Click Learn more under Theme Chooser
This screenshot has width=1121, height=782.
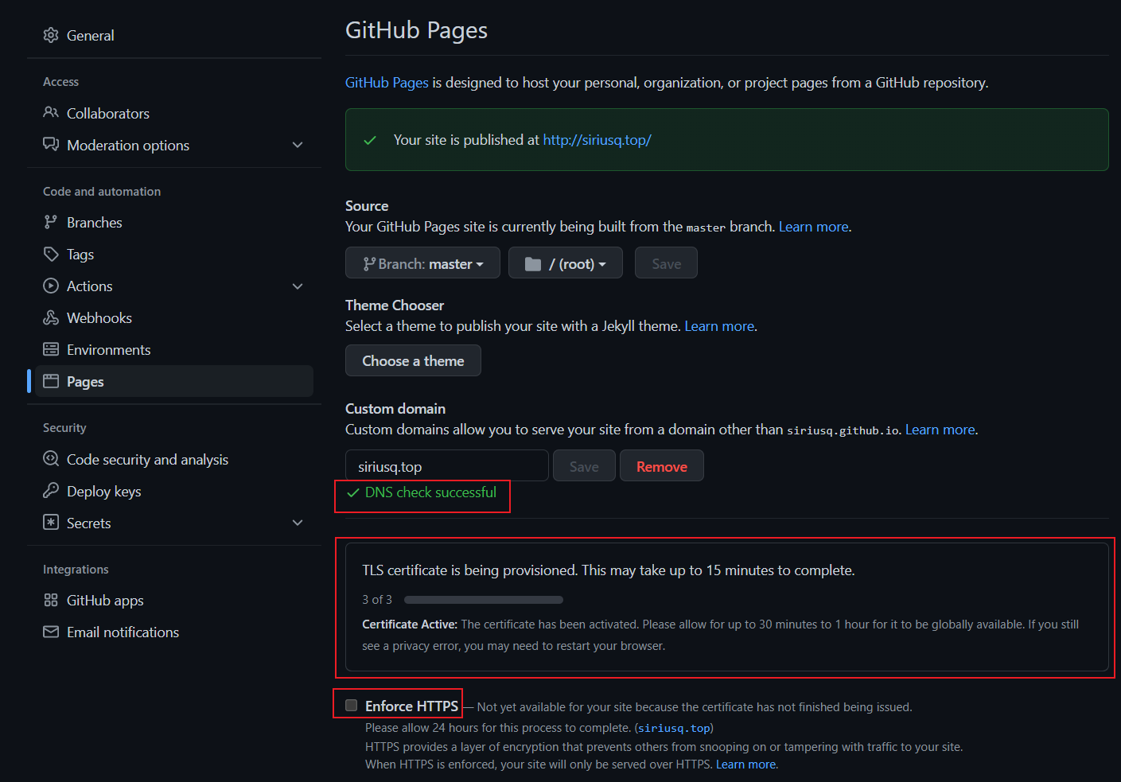click(x=719, y=326)
